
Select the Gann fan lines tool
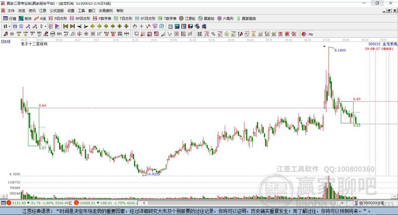(143, 34)
